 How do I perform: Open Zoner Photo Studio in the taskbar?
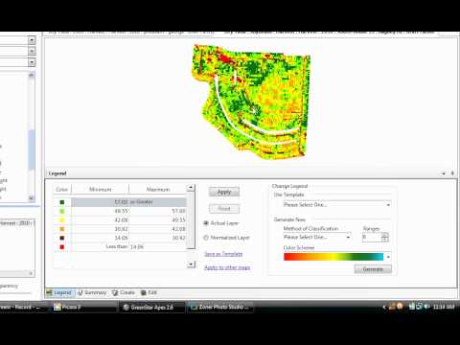click(220, 308)
